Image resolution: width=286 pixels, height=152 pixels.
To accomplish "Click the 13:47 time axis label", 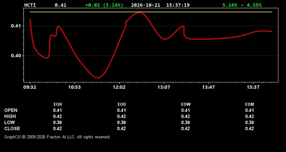I will [x=209, y=87].
